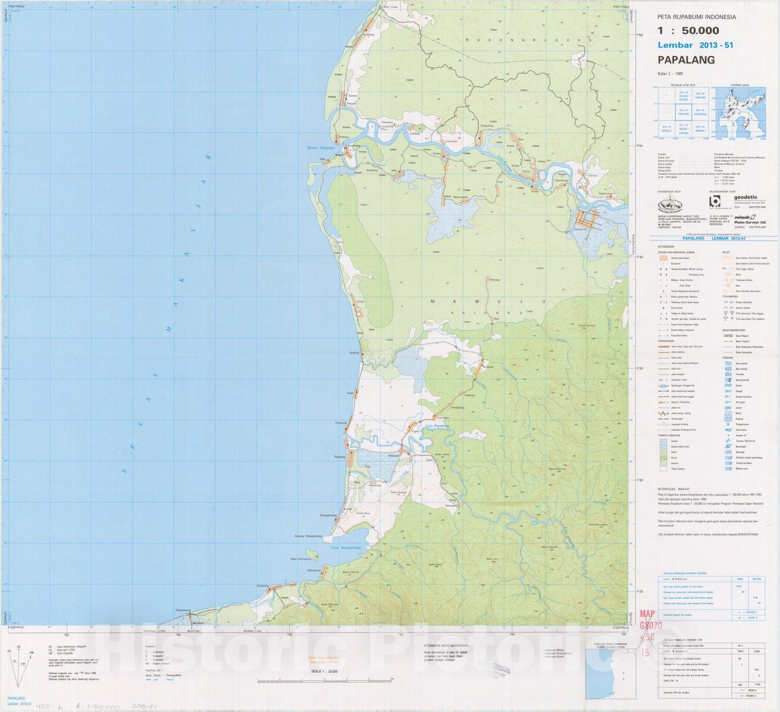Click the PAPALANG sheet title
This screenshot has height=712, width=780.
coord(686,60)
